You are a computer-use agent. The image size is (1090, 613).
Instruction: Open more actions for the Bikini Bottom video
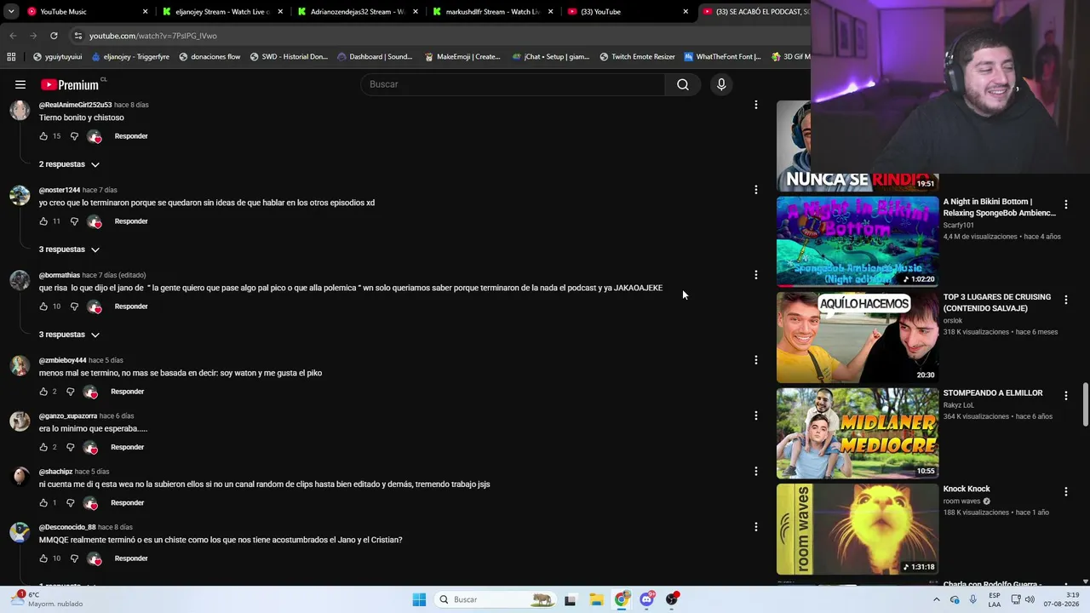pyautogui.click(x=1065, y=204)
